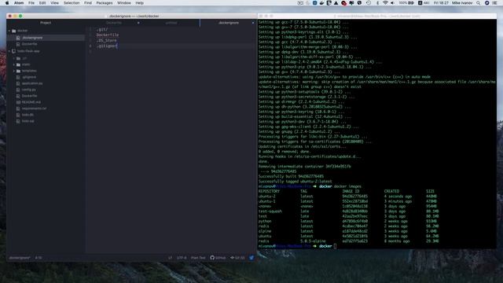Expand the static folder in tree

14,64
